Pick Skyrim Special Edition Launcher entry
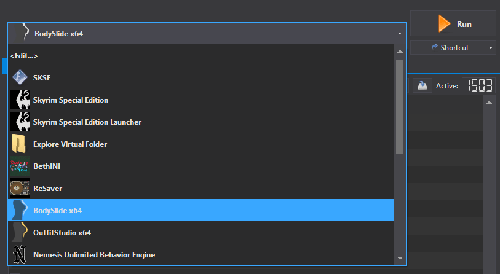 click(87, 122)
